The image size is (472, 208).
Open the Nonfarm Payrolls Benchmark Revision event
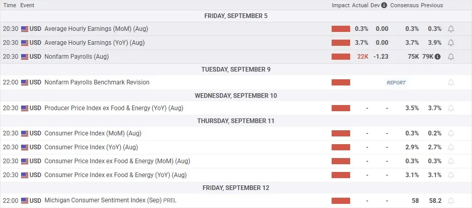tap(97, 82)
